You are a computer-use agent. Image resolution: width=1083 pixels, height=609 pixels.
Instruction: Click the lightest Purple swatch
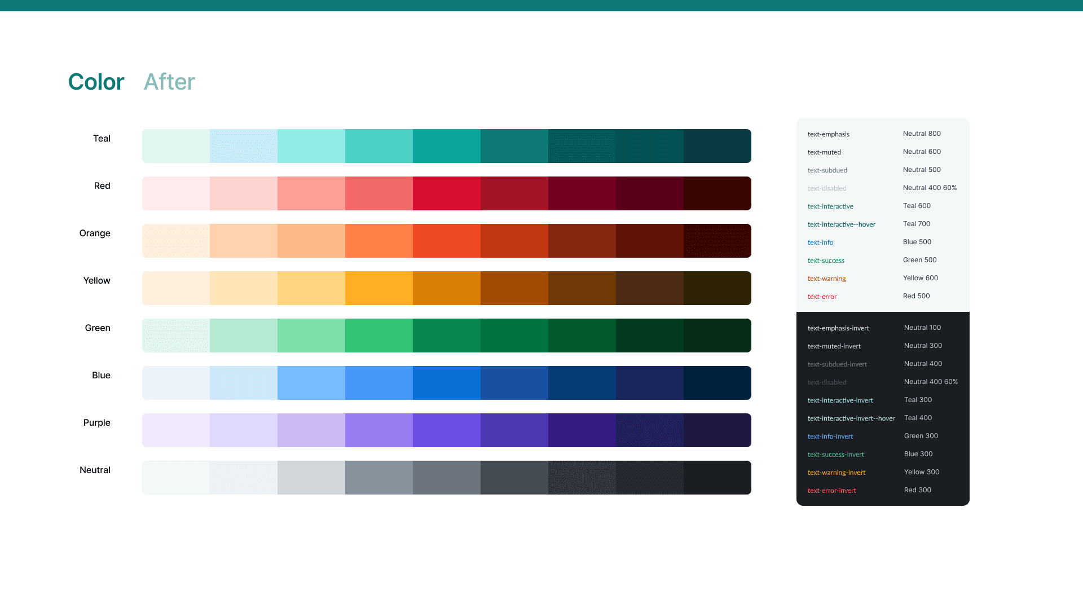click(x=176, y=430)
